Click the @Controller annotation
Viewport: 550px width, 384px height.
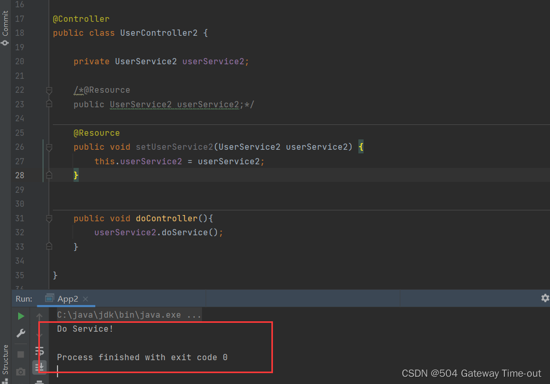pos(81,19)
